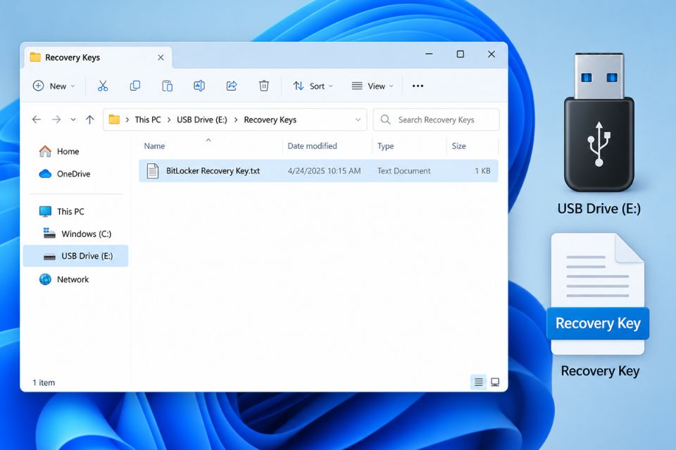This screenshot has height=450, width=676.
Task: Open the Sort dropdown
Action: [313, 86]
